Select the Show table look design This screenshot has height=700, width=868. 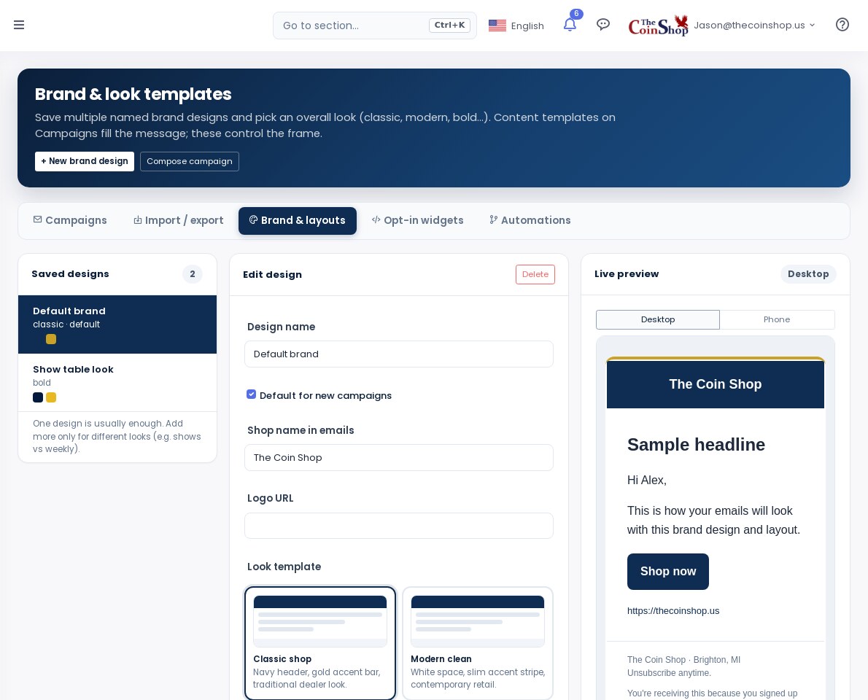coord(117,382)
